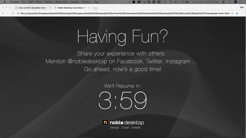Open the Apple menu
246x138 pixels.
(x=5, y=2)
